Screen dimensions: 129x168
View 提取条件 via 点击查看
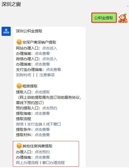pos(42,129)
